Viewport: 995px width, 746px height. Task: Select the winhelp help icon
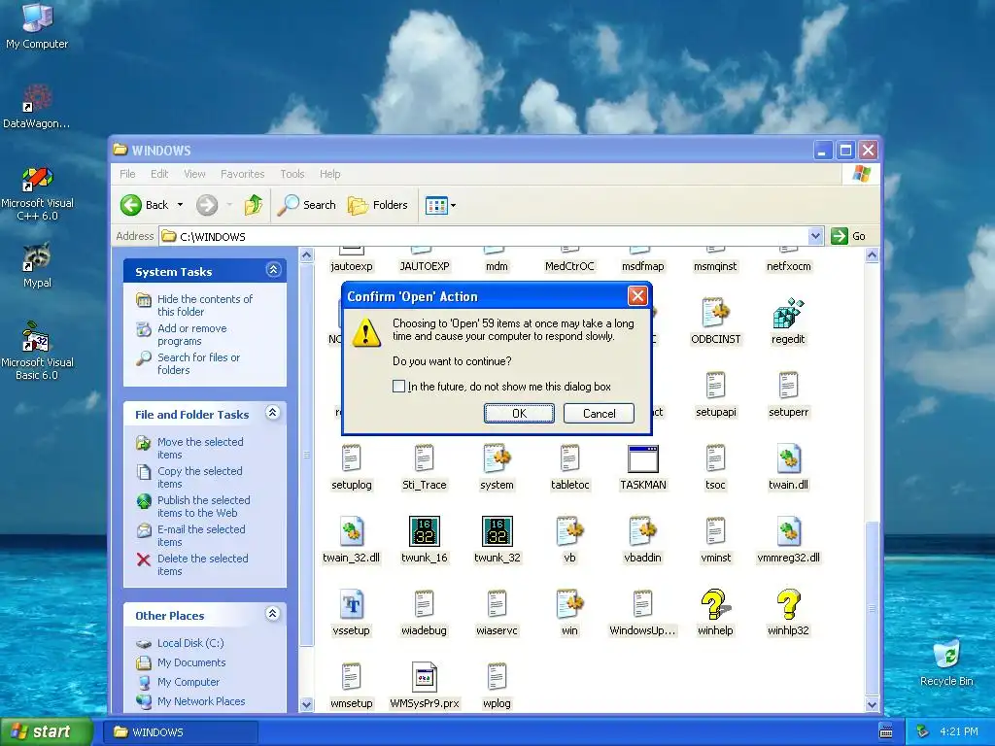click(715, 604)
